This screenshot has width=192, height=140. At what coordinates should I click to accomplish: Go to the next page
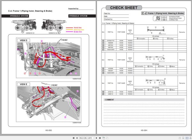click(97, 138)
